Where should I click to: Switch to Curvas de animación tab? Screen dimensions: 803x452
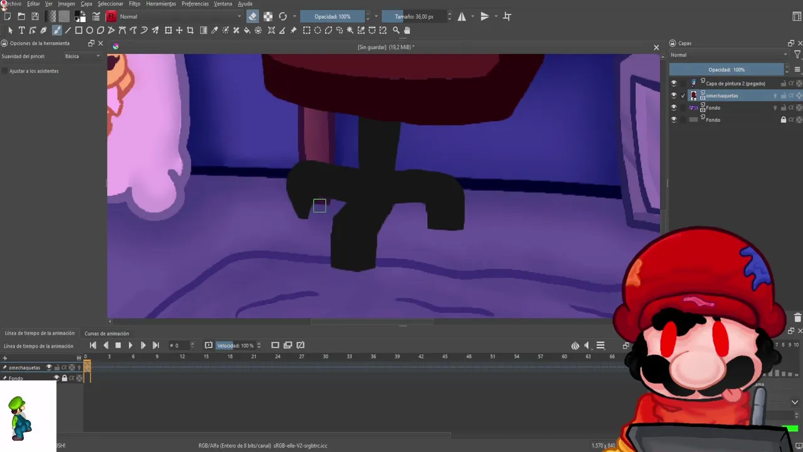107,333
